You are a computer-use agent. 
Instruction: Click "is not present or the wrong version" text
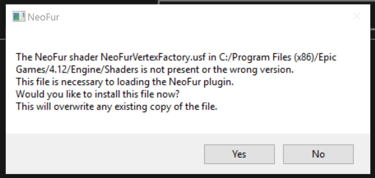click(205, 69)
